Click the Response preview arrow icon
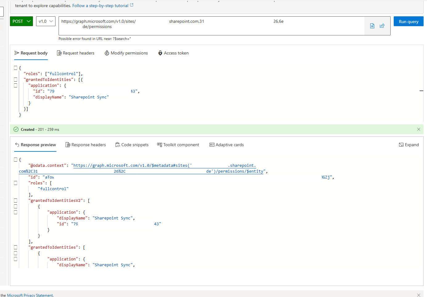 tap(17, 145)
